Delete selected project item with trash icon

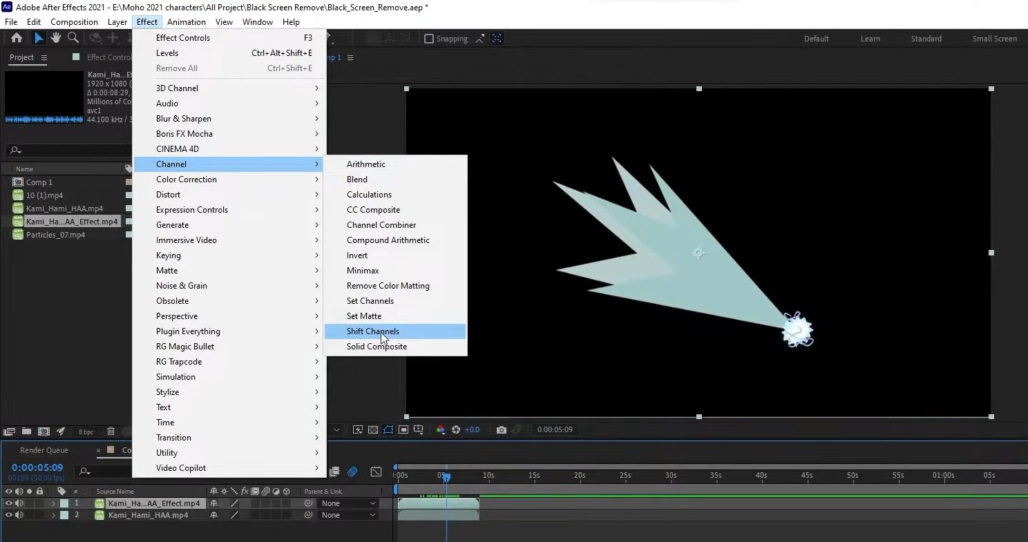[x=111, y=432]
